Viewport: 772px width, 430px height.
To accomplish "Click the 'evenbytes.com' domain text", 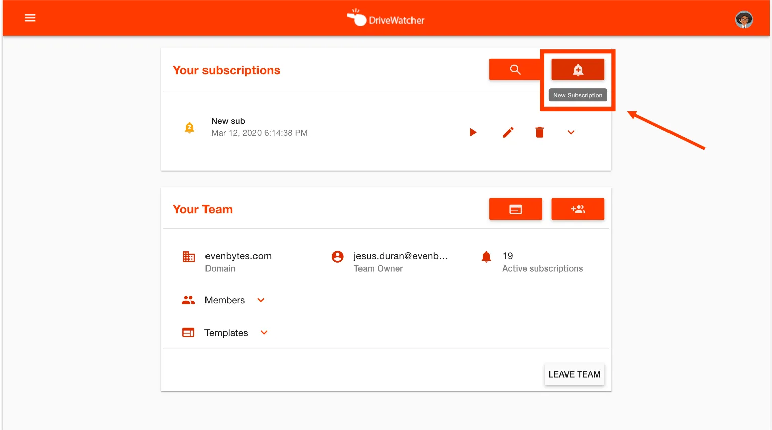I will point(238,256).
